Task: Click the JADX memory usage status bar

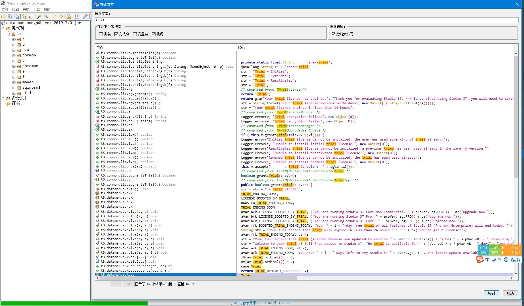Action: coord(260,303)
